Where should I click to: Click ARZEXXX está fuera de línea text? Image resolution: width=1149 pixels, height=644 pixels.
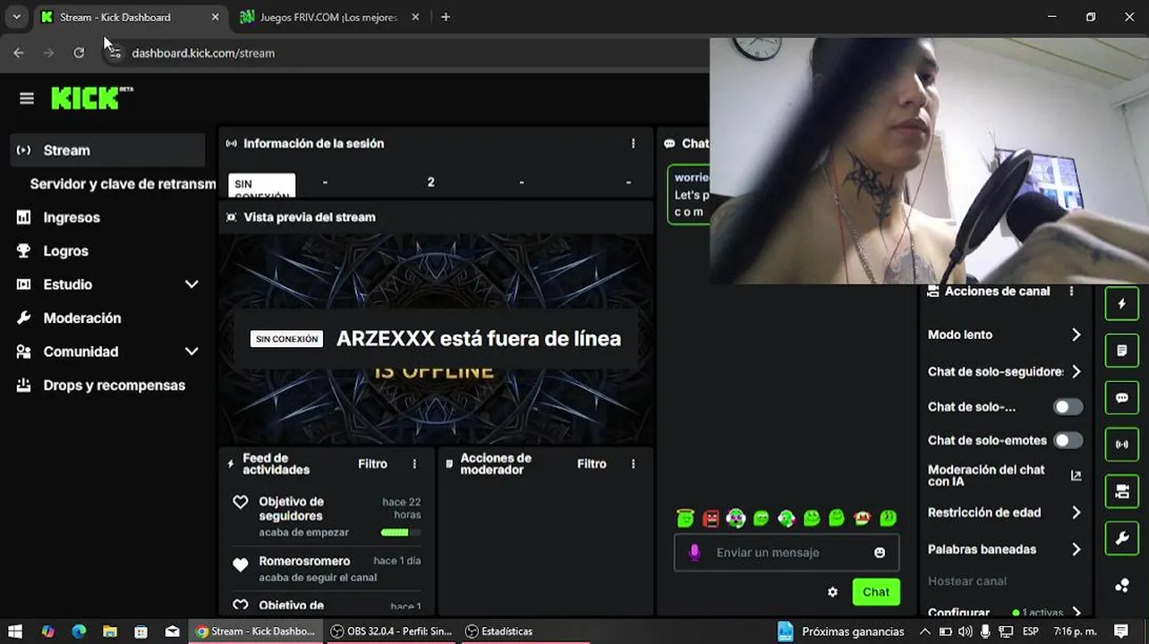coord(479,339)
